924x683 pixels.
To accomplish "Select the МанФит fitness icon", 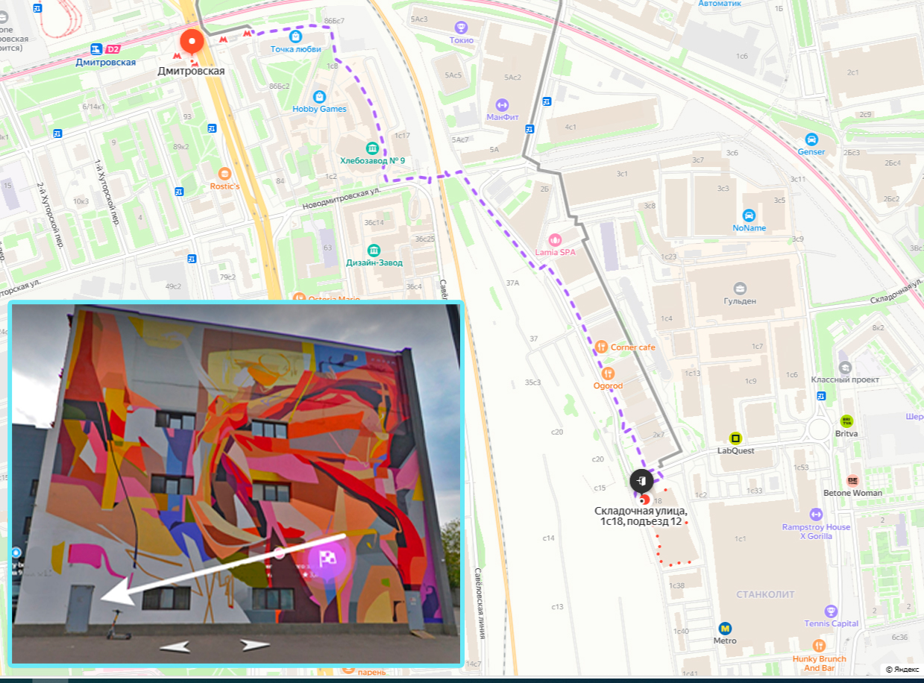I will tap(501, 104).
